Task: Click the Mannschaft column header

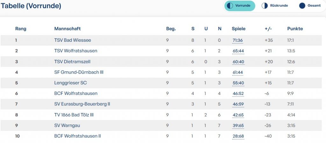Action: [x=67, y=29]
